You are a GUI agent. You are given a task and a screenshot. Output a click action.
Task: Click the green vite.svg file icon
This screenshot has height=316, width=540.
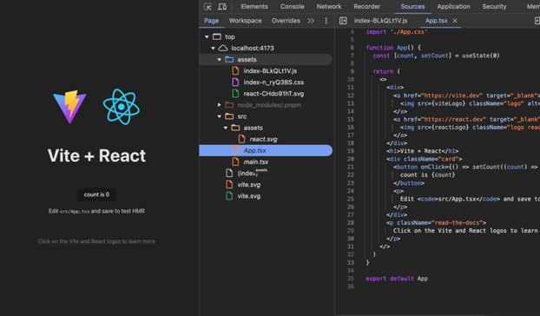(x=229, y=196)
